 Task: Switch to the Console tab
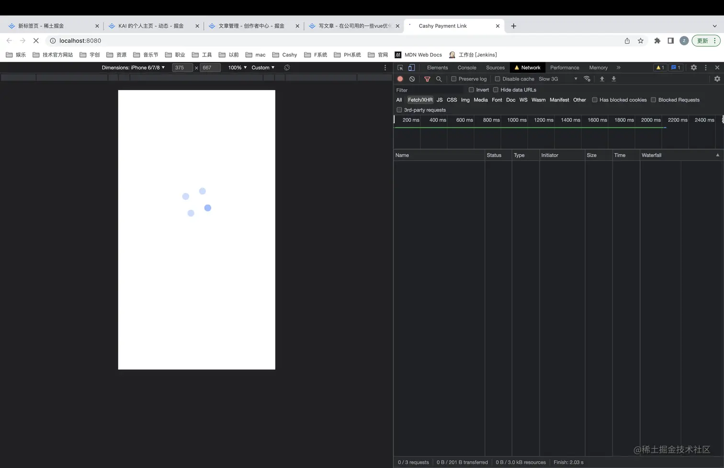point(467,68)
